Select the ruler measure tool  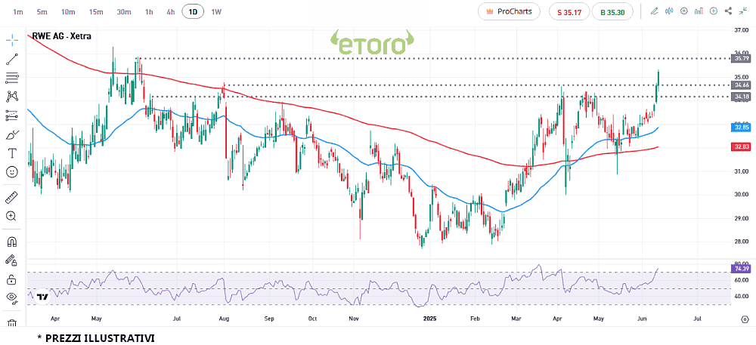coord(12,197)
